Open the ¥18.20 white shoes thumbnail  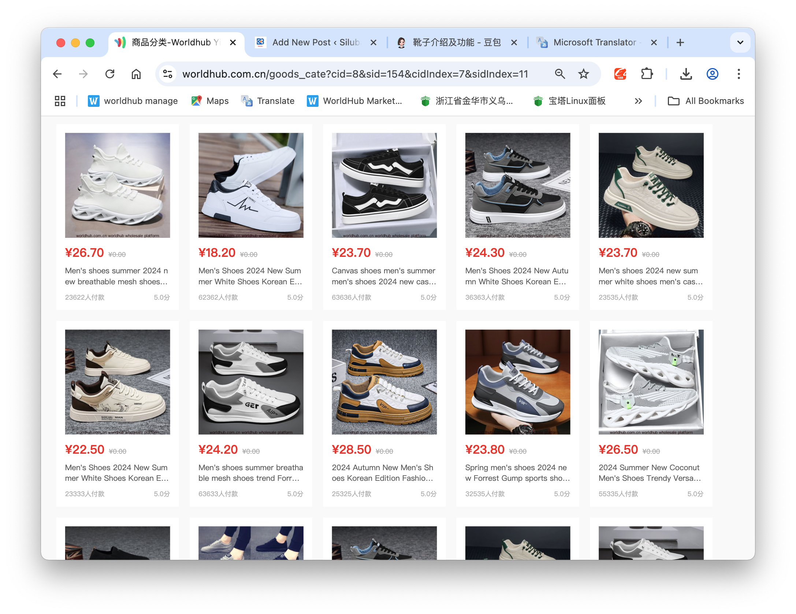click(251, 185)
